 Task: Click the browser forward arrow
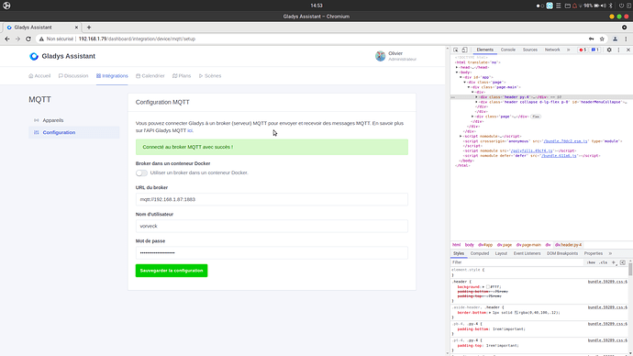(17, 39)
